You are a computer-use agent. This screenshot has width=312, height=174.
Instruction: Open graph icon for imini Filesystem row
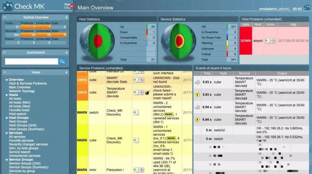coord(142,170)
